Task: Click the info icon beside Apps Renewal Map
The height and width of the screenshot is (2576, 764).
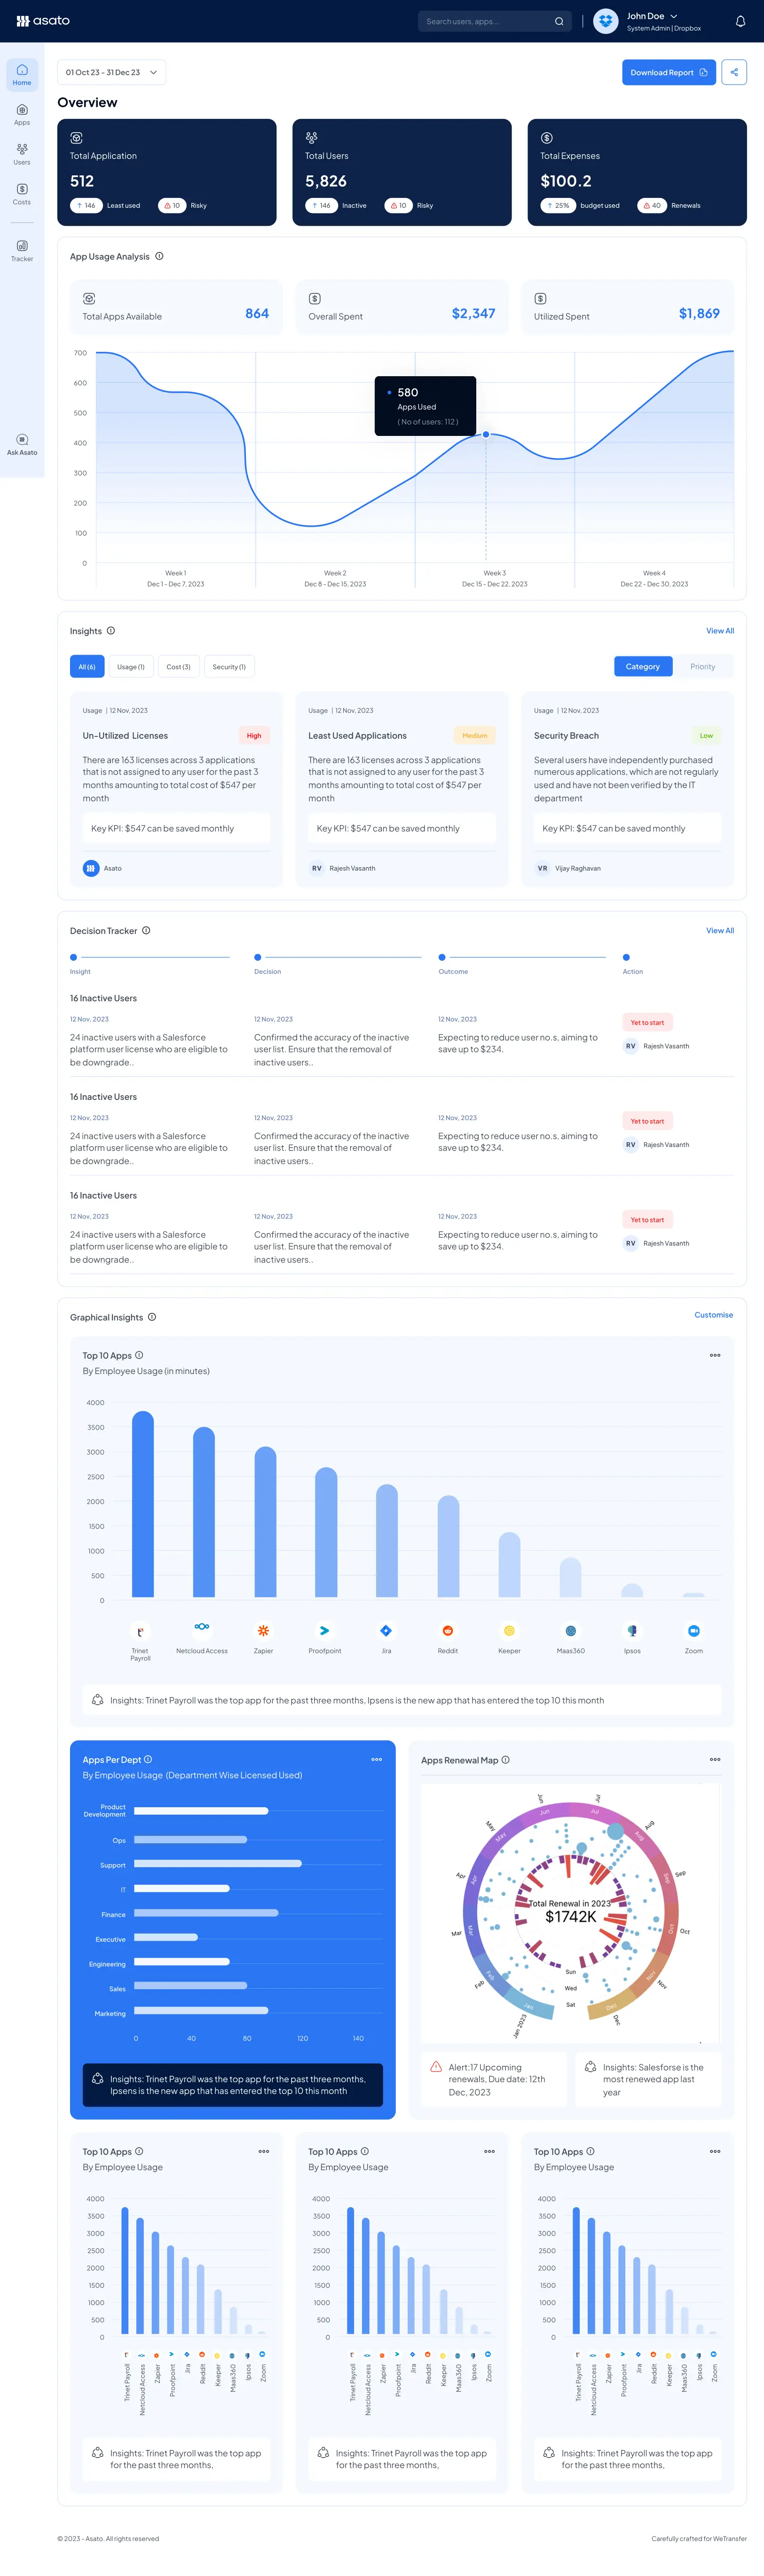Action: (x=505, y=1759)
